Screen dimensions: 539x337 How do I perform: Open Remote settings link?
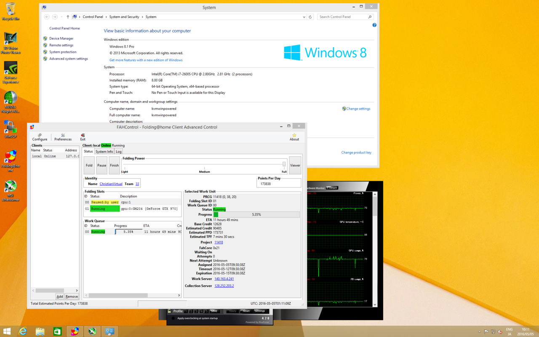pyautogui.click(x=61, y=45)
